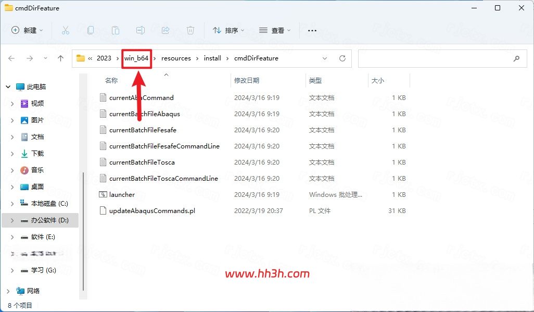Click the Paste clipboard icon
This screenshot has width=534, height=312.
(116, 30)
